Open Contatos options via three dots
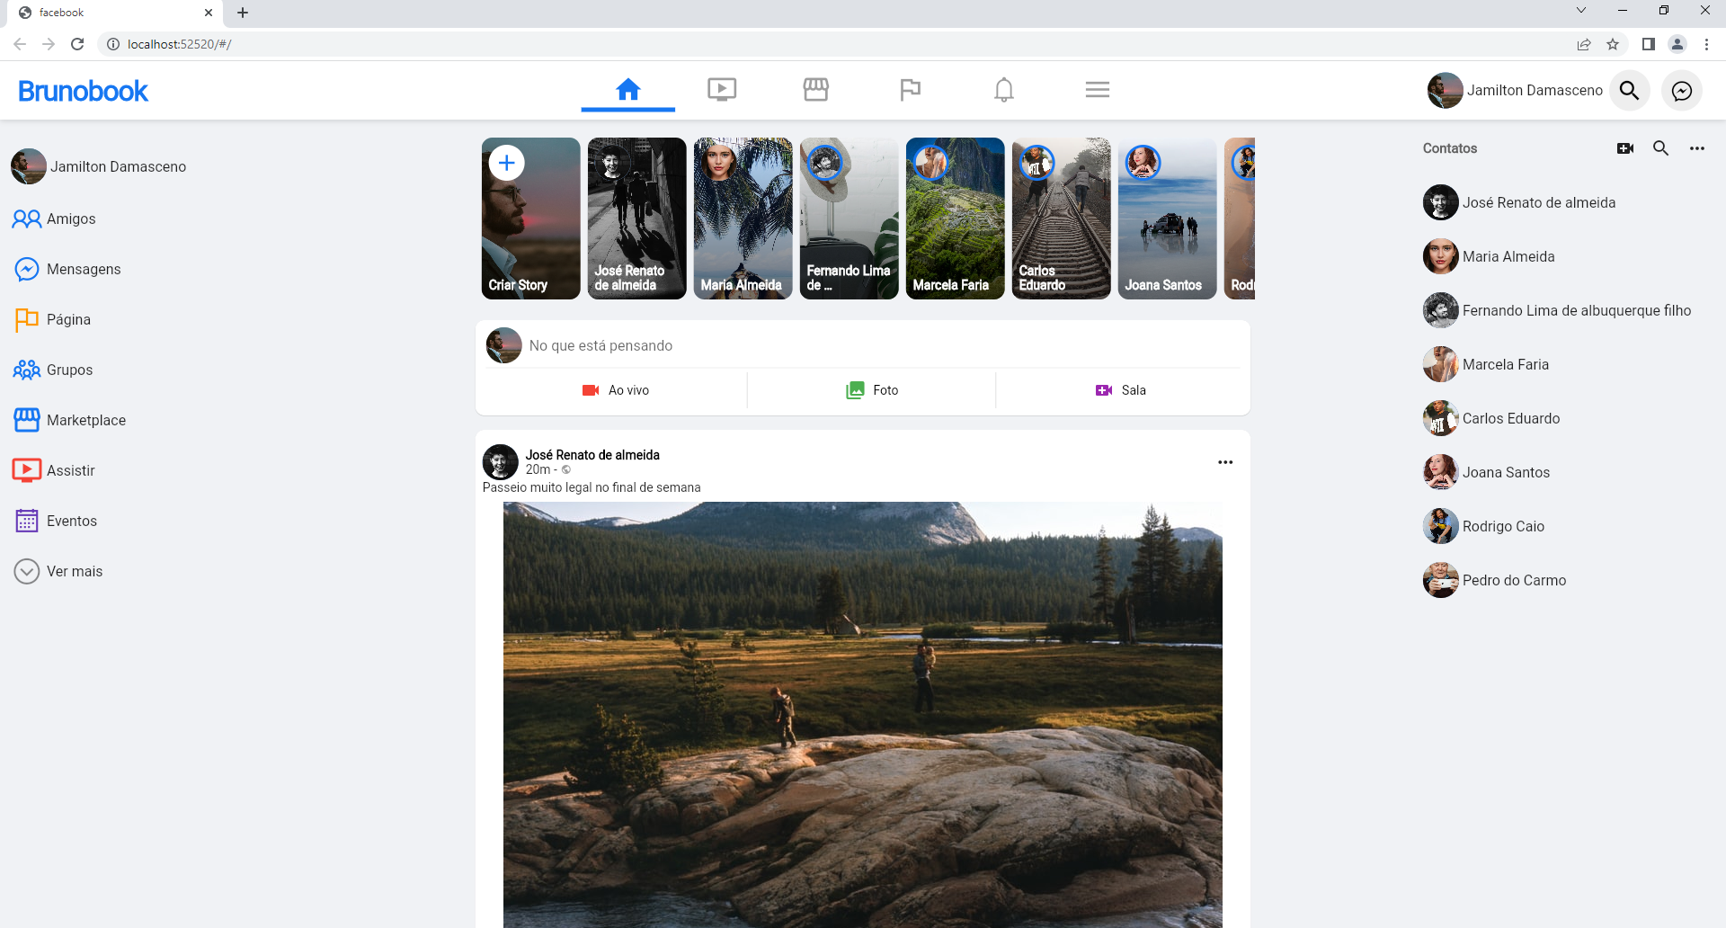Viewport: 1726px width, 928px height. coord(1697,148)
